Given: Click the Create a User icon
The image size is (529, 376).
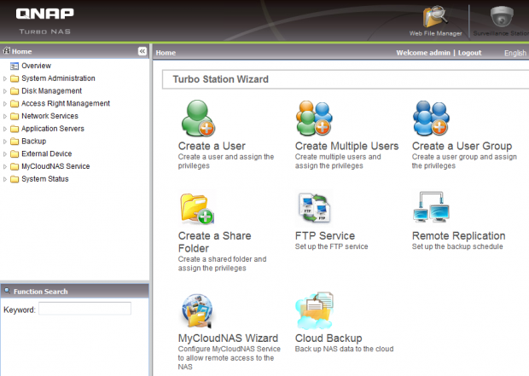Looking at the screenshot, I should pyautogui.click(x=198, y=118).
